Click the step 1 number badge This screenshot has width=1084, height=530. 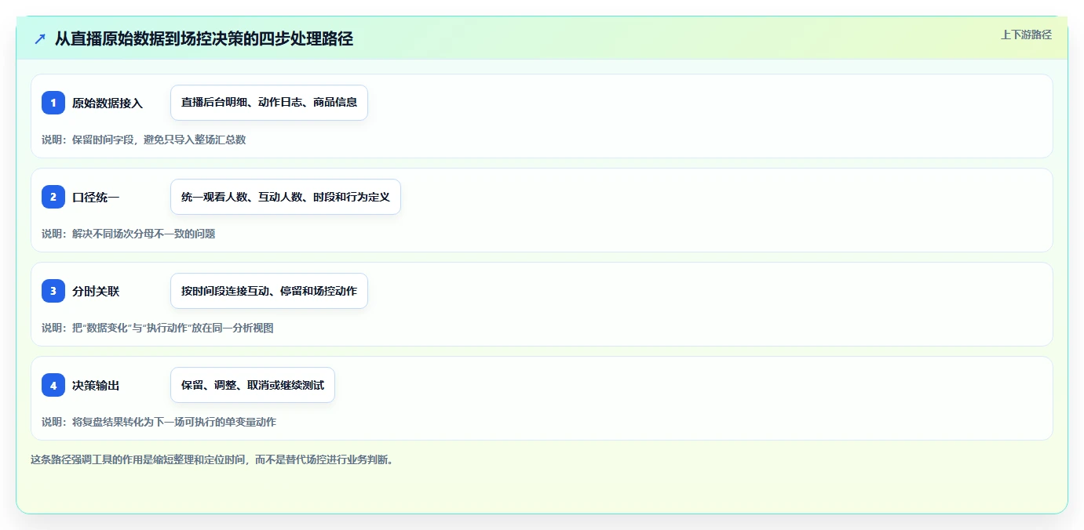click(x=53, y=103)
